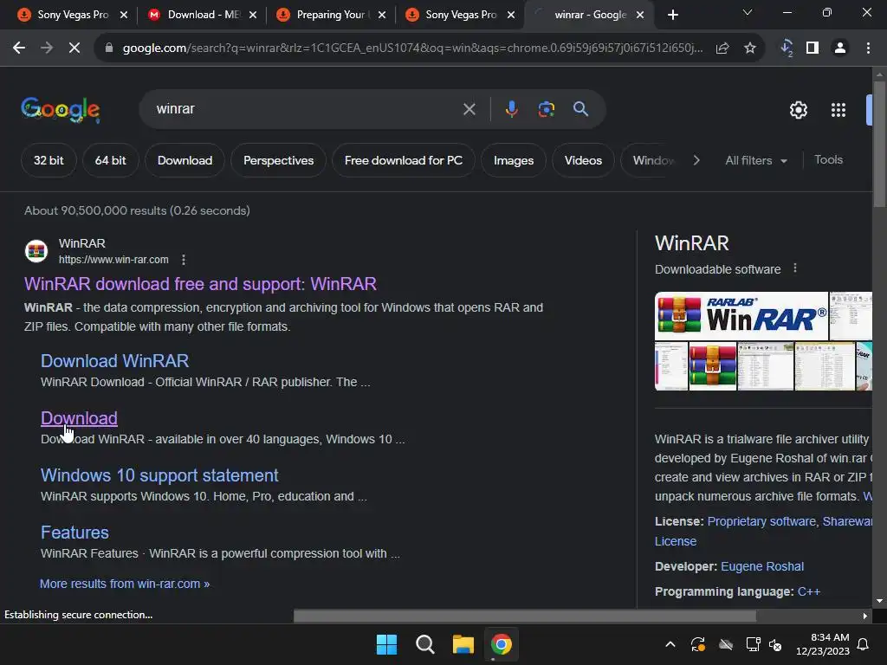Show hidden system tray icons
887x665 pixels.
point(670,644)
